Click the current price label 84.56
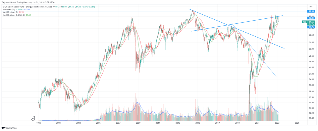 311,22
